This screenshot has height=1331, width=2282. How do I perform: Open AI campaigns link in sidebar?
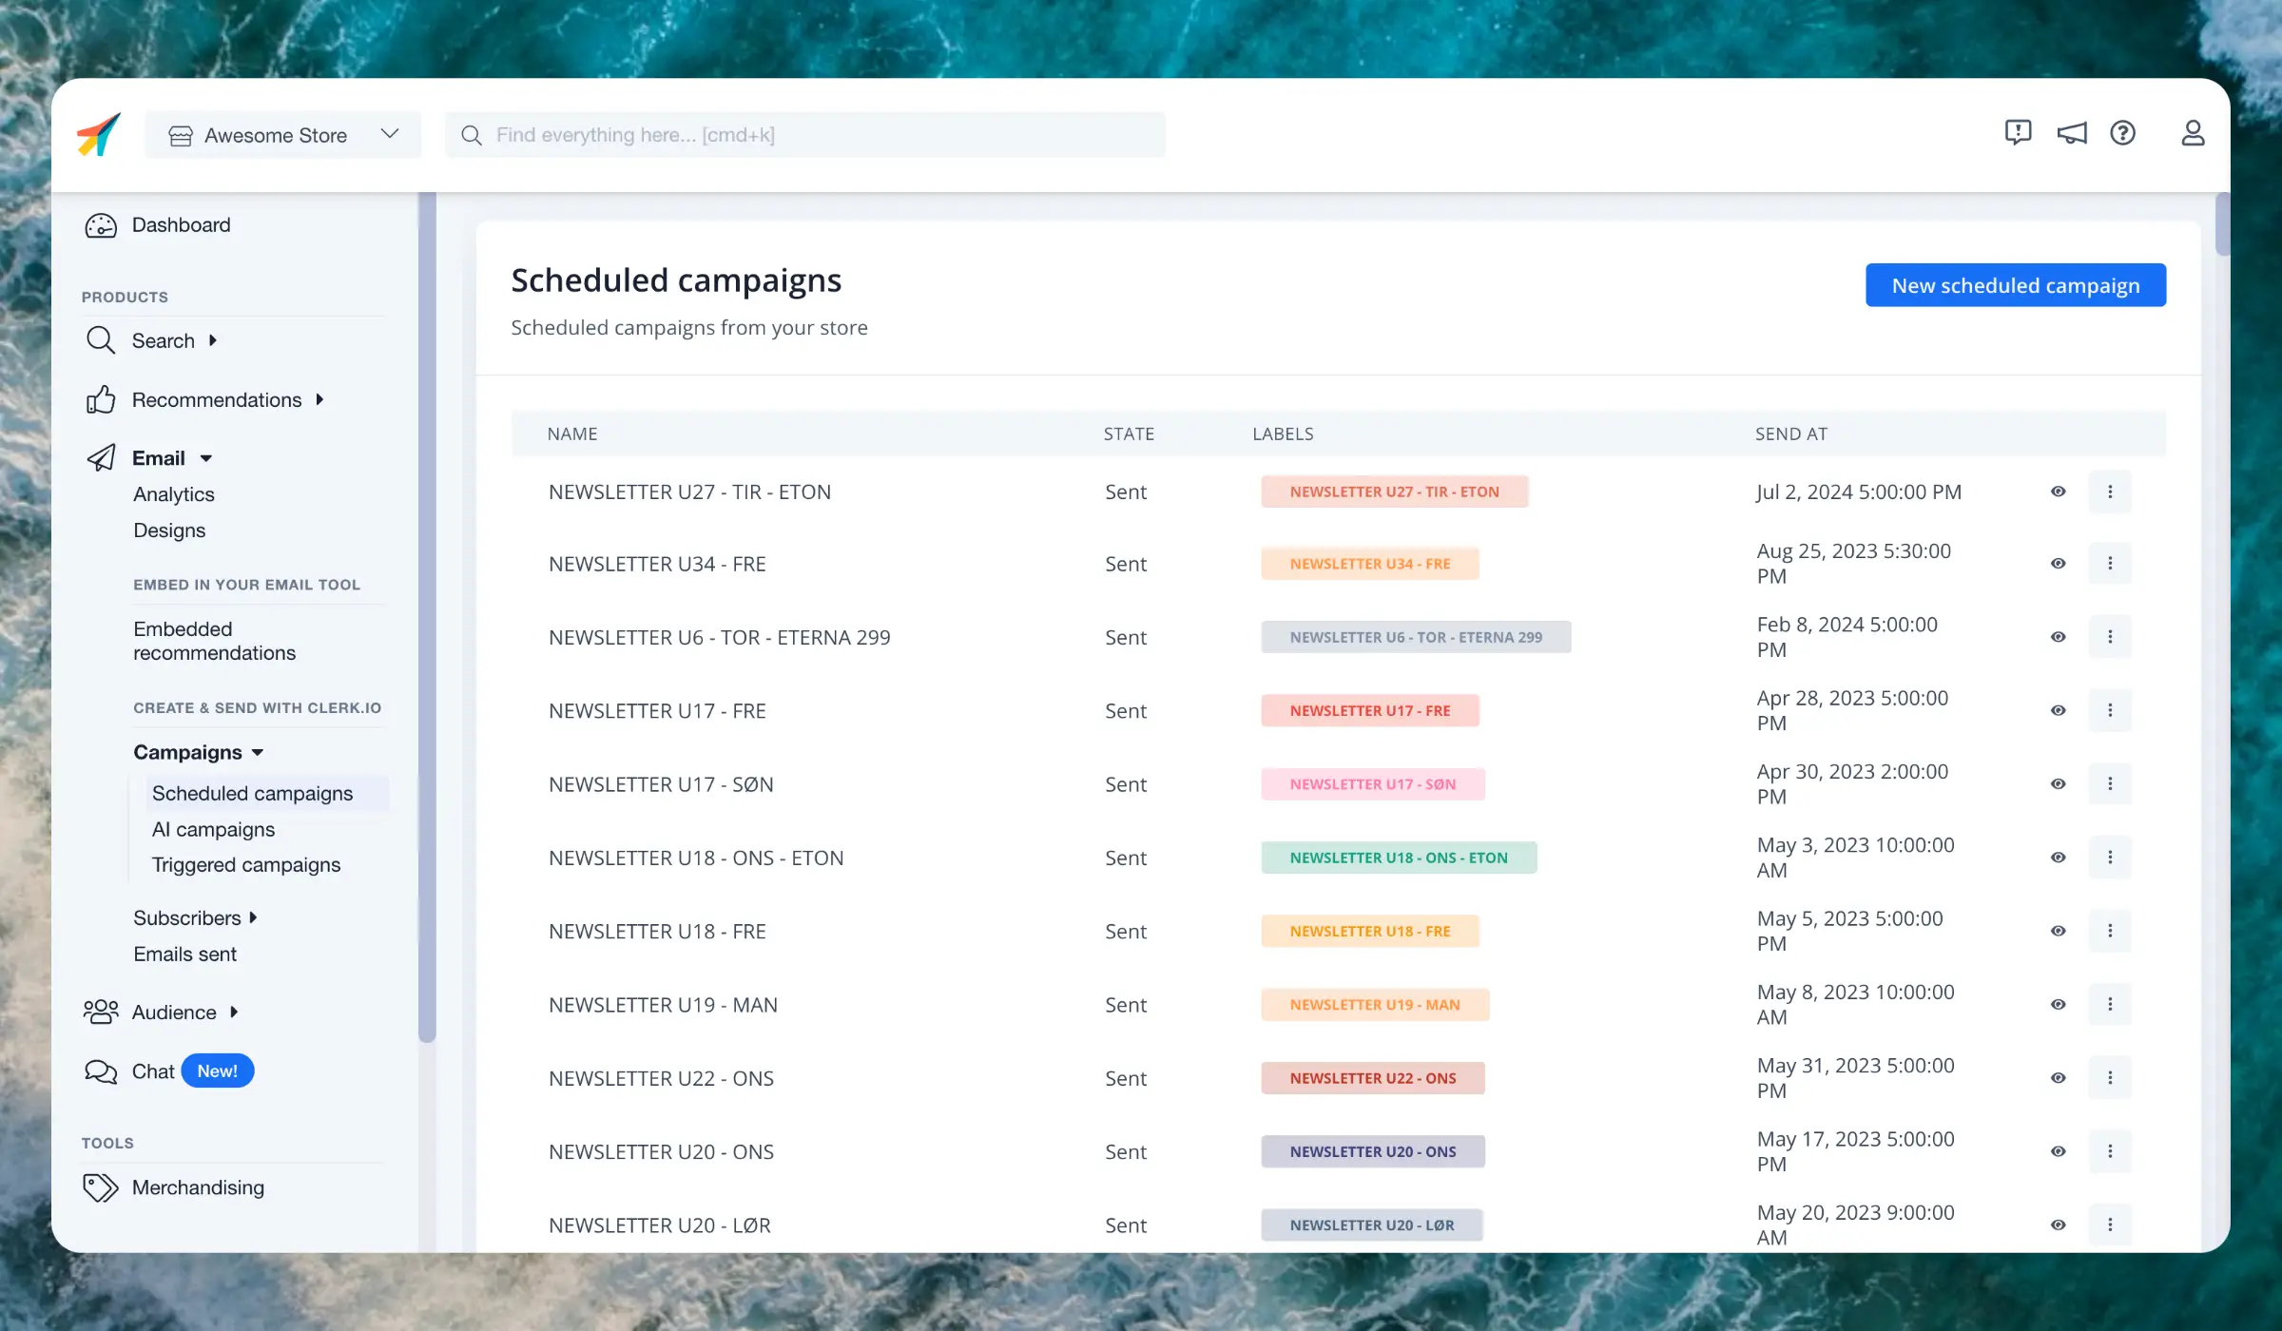pos(212,829)
